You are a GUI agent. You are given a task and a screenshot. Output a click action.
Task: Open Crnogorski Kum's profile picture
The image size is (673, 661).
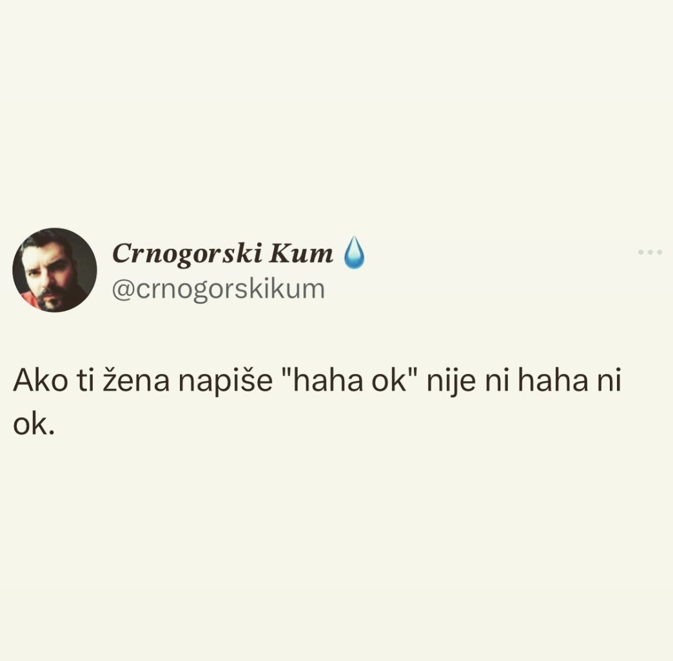tap(55, 270)
